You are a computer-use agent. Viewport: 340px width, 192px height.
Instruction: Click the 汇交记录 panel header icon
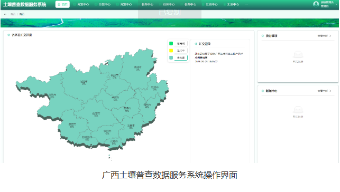pyautogui.click(x=196, y=44)
